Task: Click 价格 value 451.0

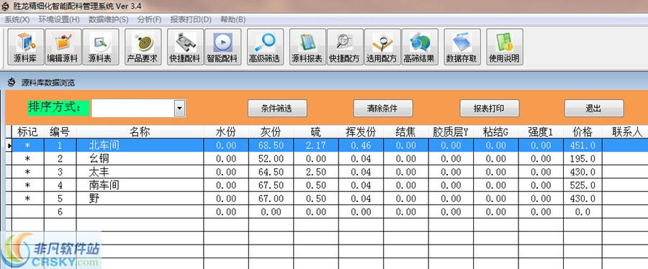Action: pyautogui.click(x=582, y=145)
